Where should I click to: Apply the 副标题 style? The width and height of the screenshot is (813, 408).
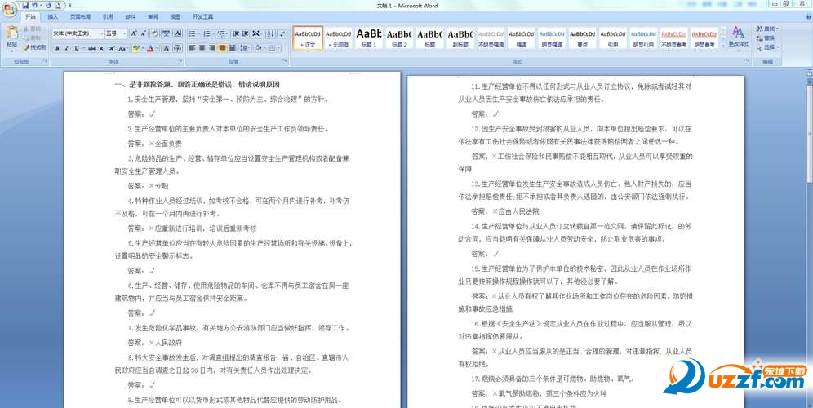point(460,38)
